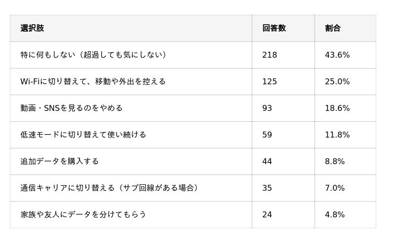Click the 11.8% percentage cell
This screenshot has height=243, width=395.
[x=337, y=135]
